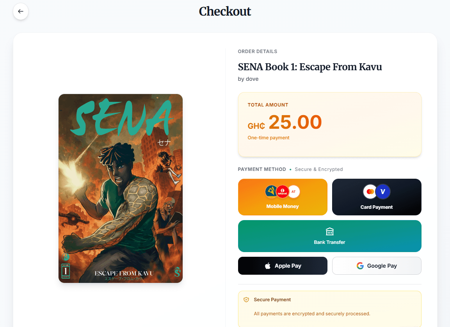Click the SENA Book 1 title
The height and width of the screenshot is (327, 450).
pyautogui.click(x=310, y=67)
